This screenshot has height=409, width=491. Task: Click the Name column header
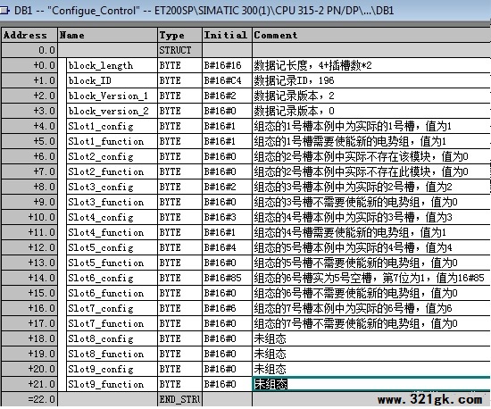[108, 35]
